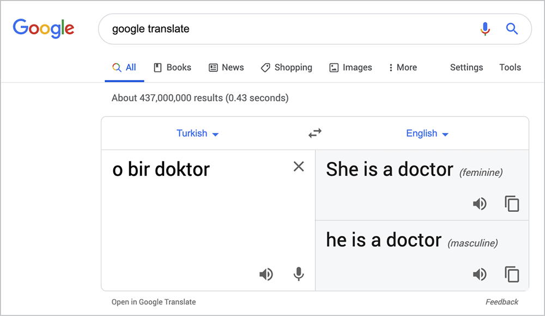The width and height of the screenshot is (545, 316).
Task: Click the Google logo
Action: point(44,28)
